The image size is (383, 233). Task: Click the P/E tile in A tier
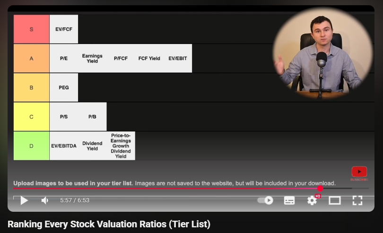point(64,59)
